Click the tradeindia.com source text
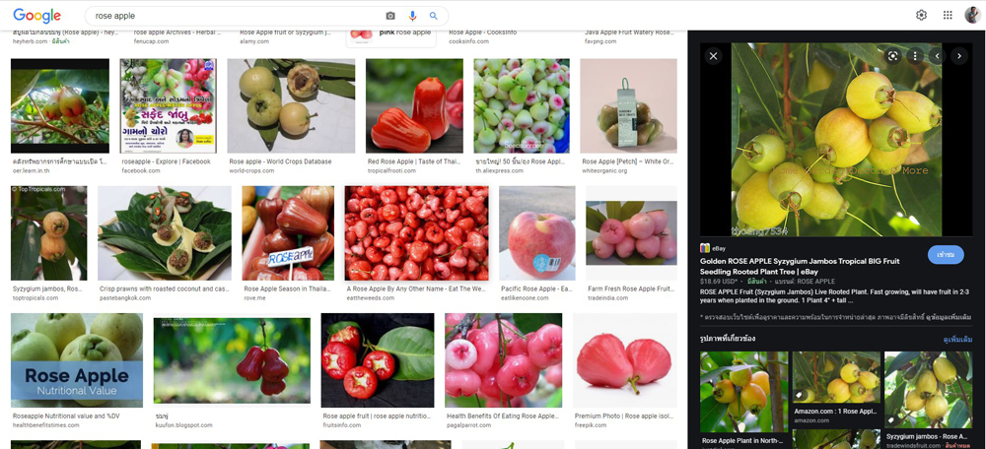Screen dimensions: 986x449 tap(607, 298)
